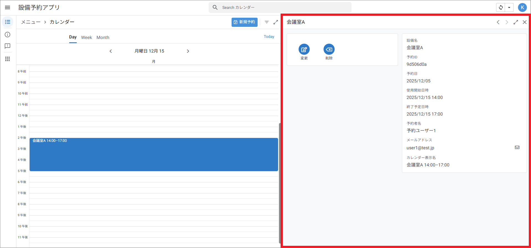Open the calendar filter icon
531x248 pixels.
click(267, 22)
